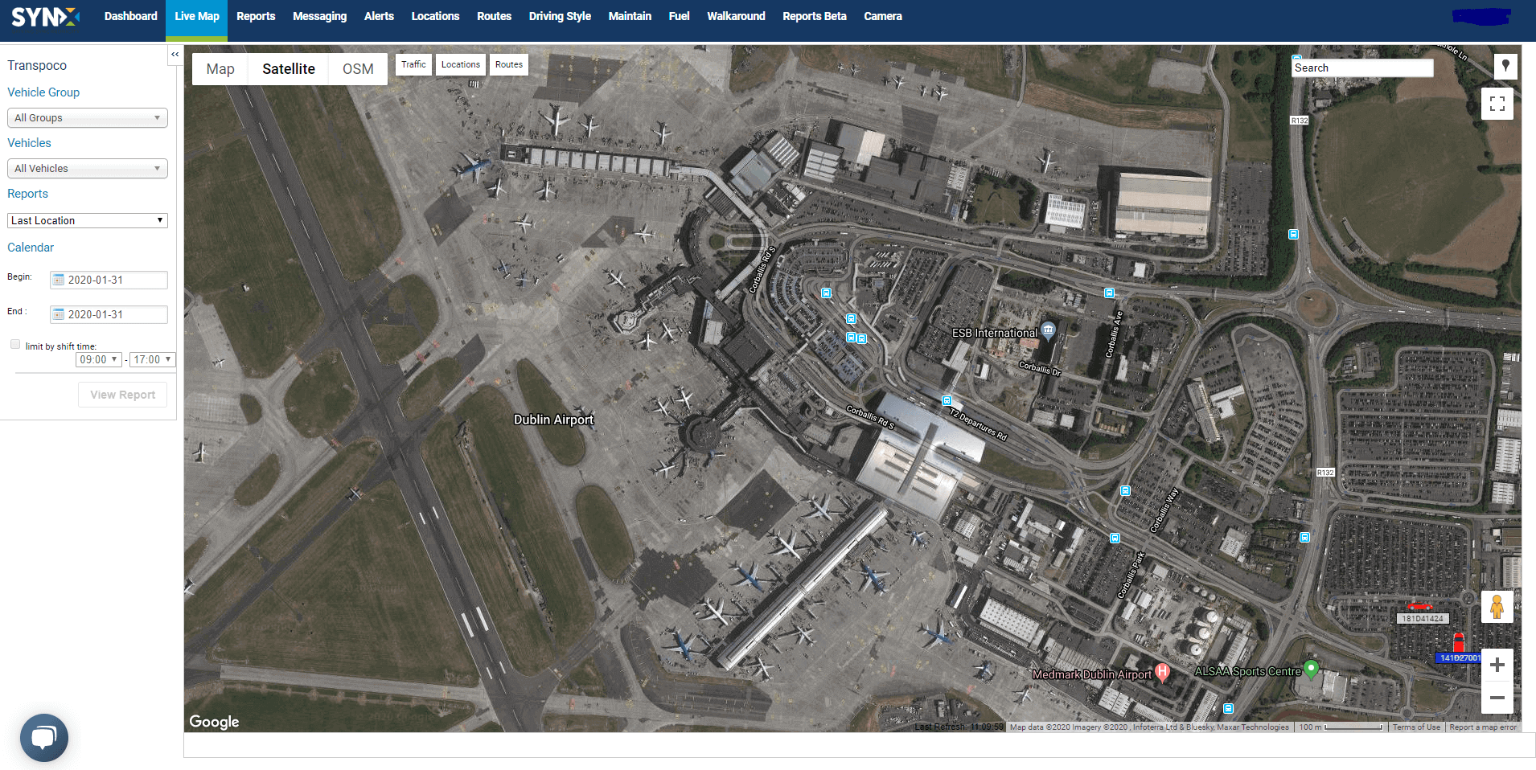Open the 09:00 shift start dropdown
Screen dimensions: 1536x770
click(99, 359)
